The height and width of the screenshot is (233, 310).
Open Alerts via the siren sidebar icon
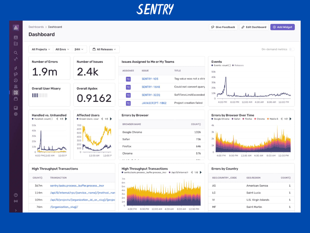[x=16, y=86]
